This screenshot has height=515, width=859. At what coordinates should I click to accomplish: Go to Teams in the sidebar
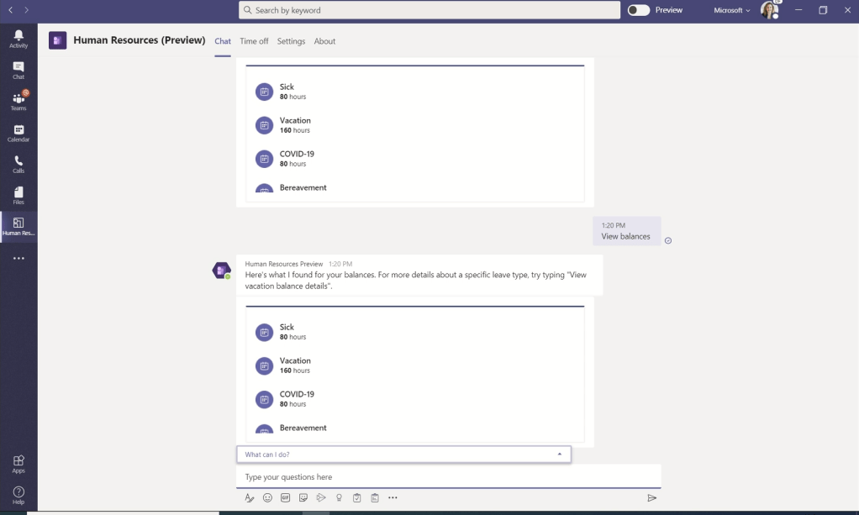click(x=18, y=102)
